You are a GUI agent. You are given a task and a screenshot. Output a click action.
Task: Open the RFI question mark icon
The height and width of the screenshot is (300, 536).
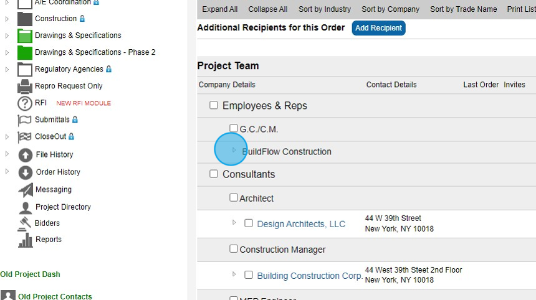(x=25, y=103)
